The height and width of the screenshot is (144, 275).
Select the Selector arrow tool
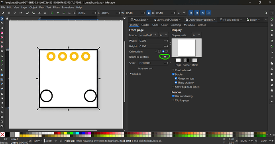[x=2, y=19]
